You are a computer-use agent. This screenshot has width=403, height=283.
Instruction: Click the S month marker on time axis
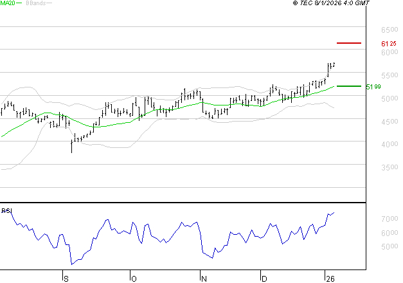[66, 279]
